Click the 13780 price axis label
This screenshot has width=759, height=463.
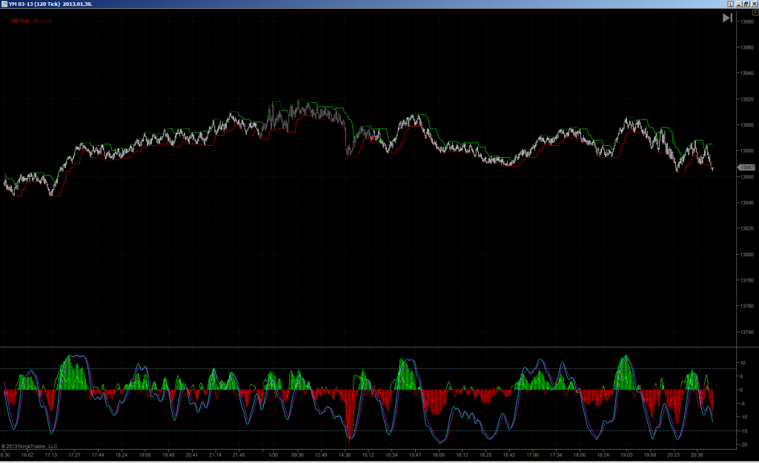pyautogui.click(x=746, y=280)
